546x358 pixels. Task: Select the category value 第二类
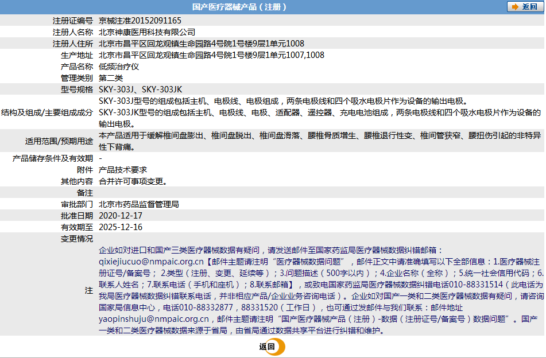point(111,78)
